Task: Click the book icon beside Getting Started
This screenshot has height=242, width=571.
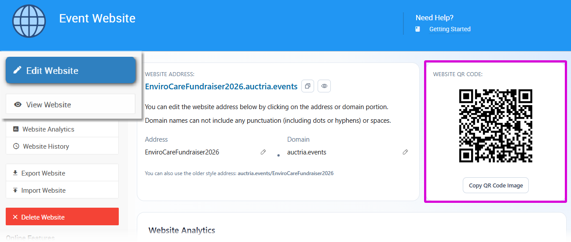Action: coord(417,29)
